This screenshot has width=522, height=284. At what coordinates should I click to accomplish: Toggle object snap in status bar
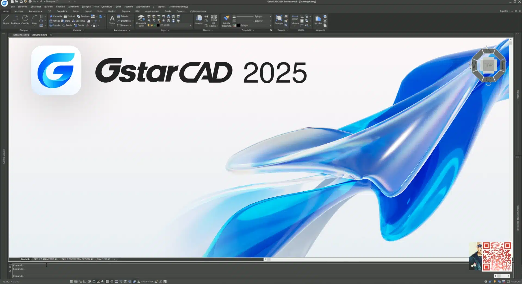click(94, 282)
